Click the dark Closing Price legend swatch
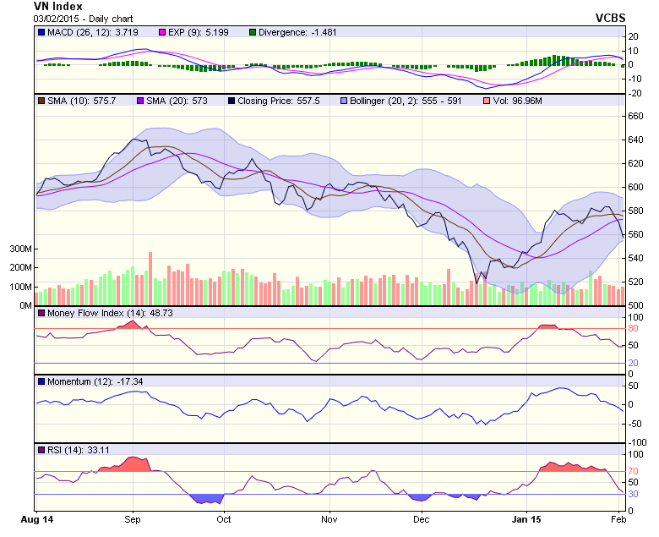 tap(231, 101)
